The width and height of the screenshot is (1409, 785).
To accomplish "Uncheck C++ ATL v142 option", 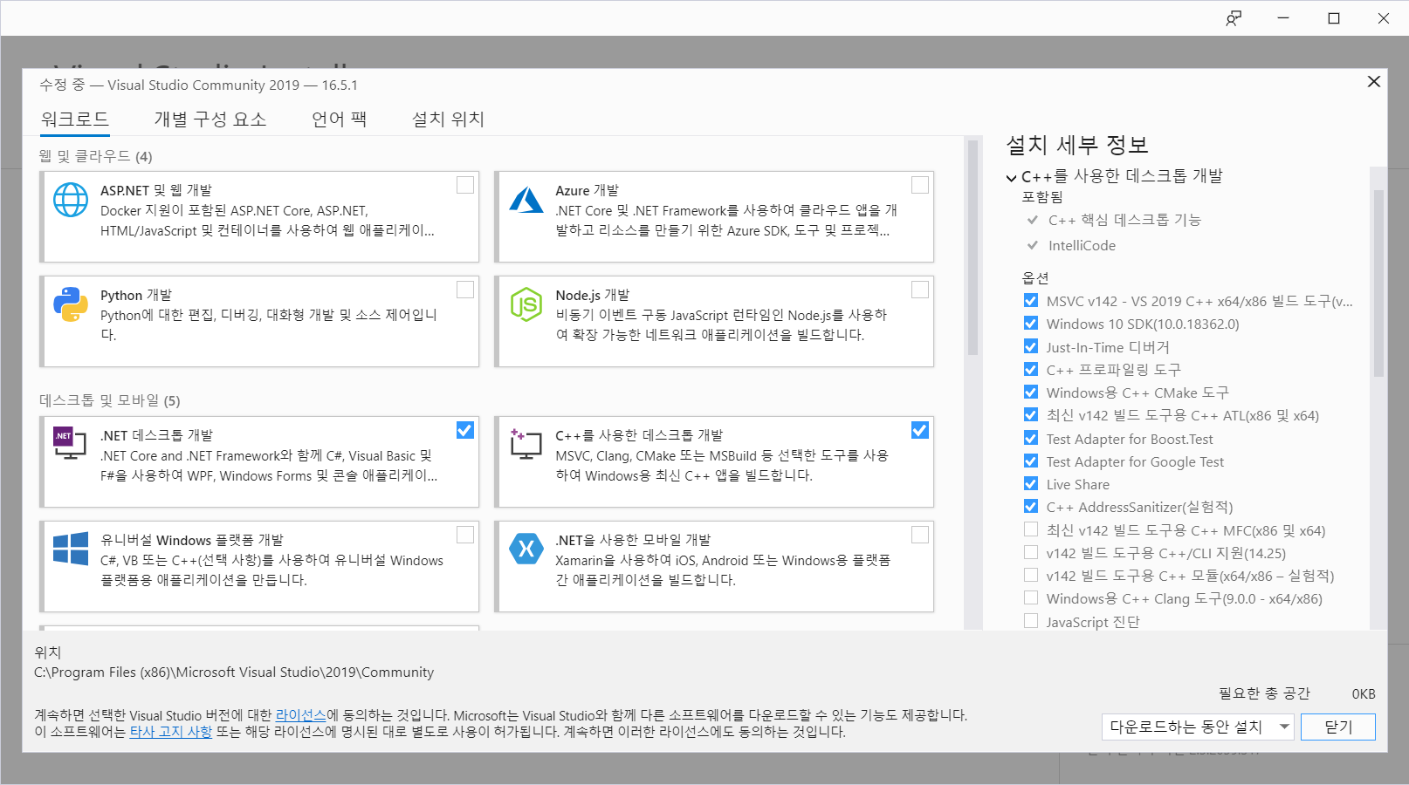I will click(1031, 415).
